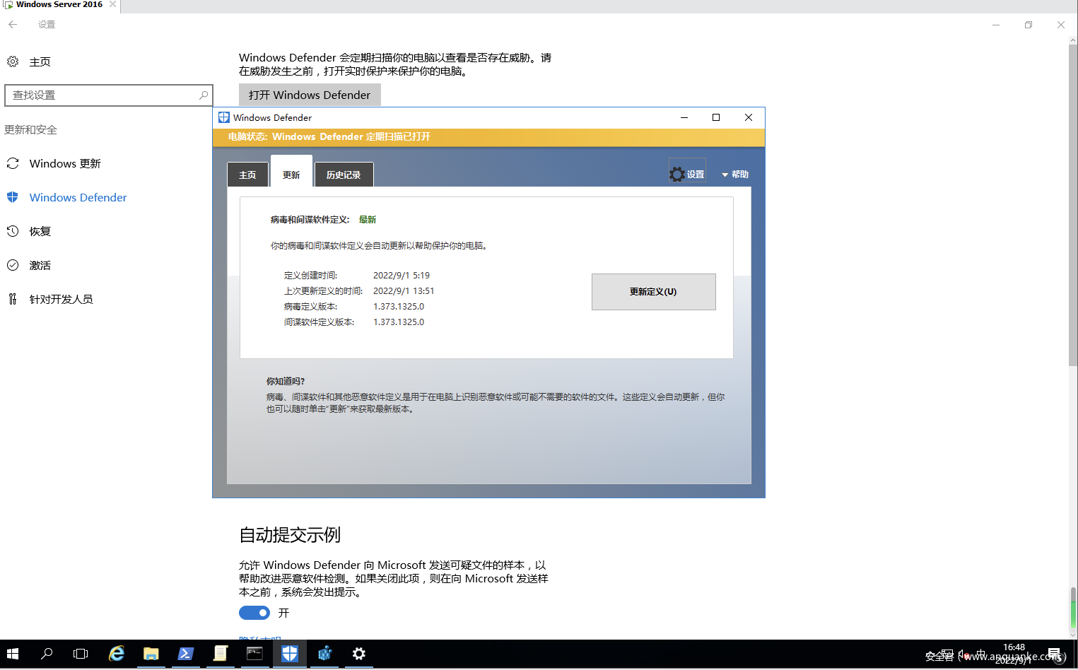Image resolution: width=1078 pixels, height=670 pixels.
Task: Click the Update definitions button
Action: click(654, 292)
